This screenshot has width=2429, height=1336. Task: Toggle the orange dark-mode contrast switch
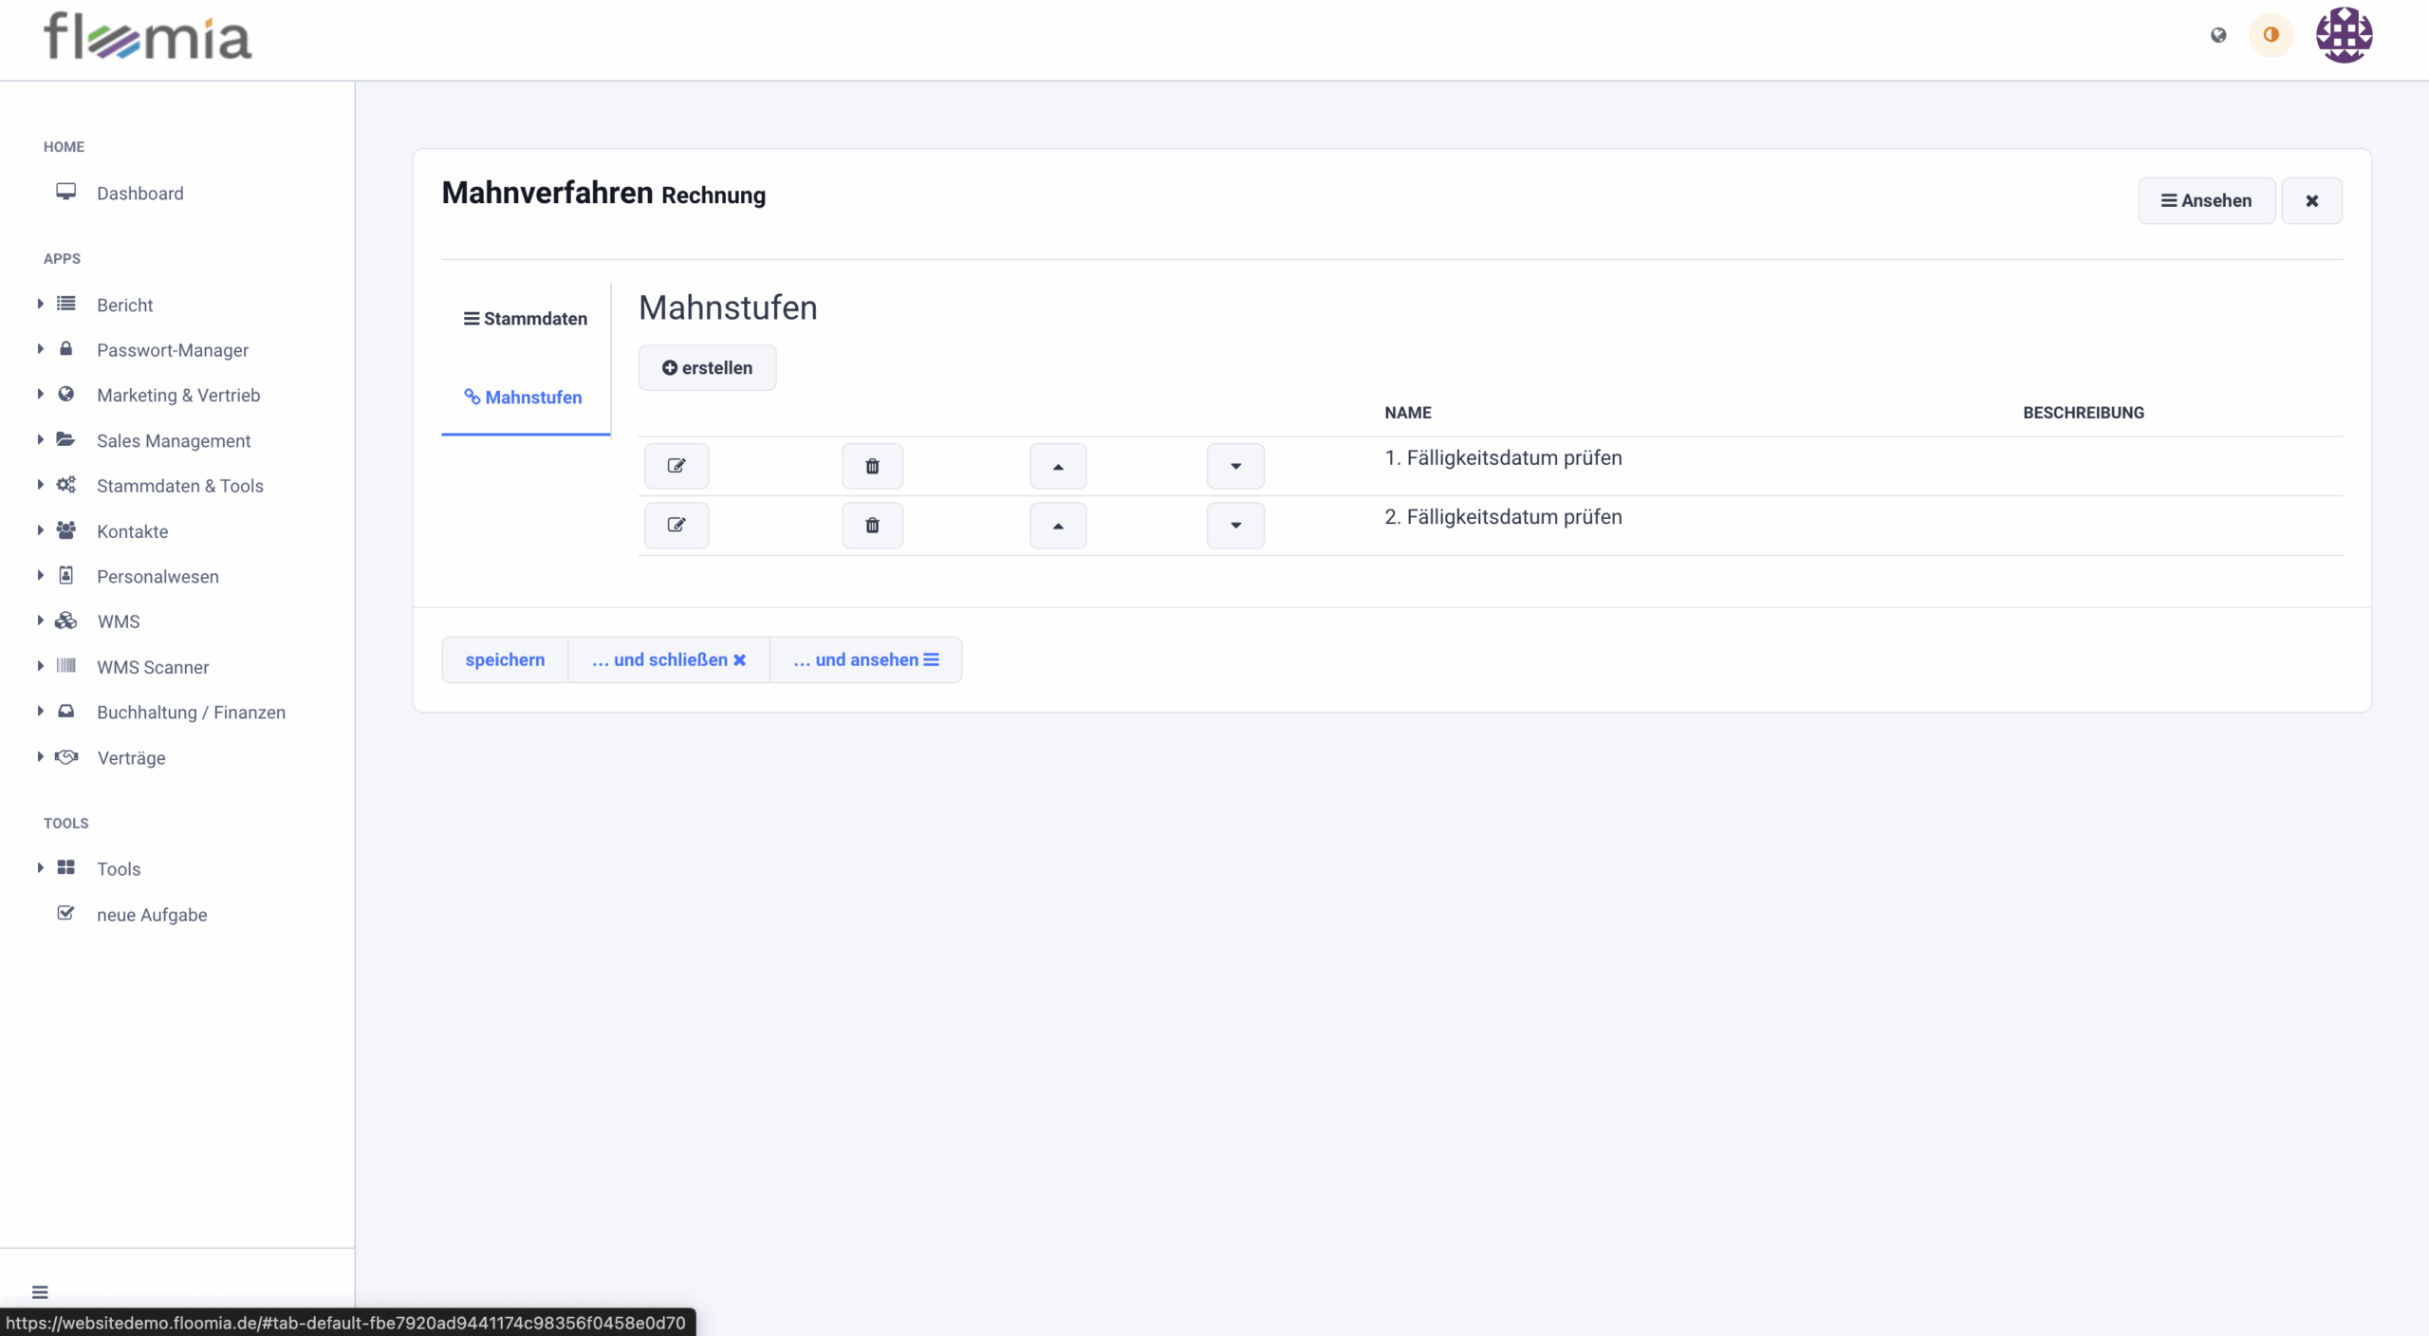coord(2271,35)
